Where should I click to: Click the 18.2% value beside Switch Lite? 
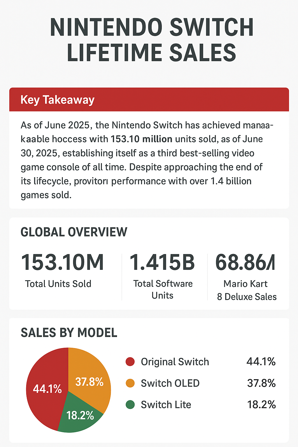coord(261,405)
